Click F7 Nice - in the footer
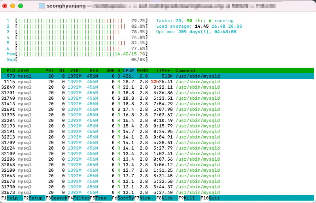The height and width of the screenshot is (203, 316). point(145,198)
